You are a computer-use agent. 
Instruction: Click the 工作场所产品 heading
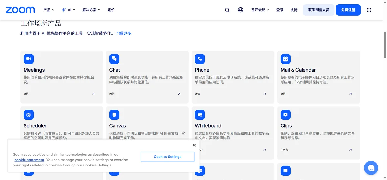click(41, 24)
